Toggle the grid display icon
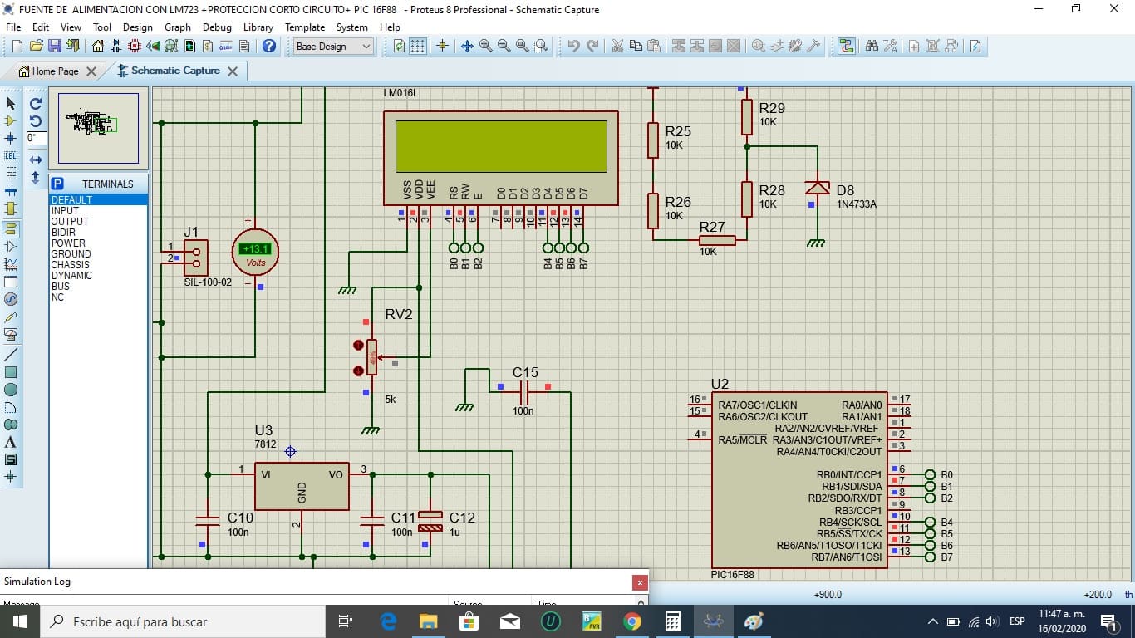Viewport: 1135px width, 638px height. tap(418, 47)
